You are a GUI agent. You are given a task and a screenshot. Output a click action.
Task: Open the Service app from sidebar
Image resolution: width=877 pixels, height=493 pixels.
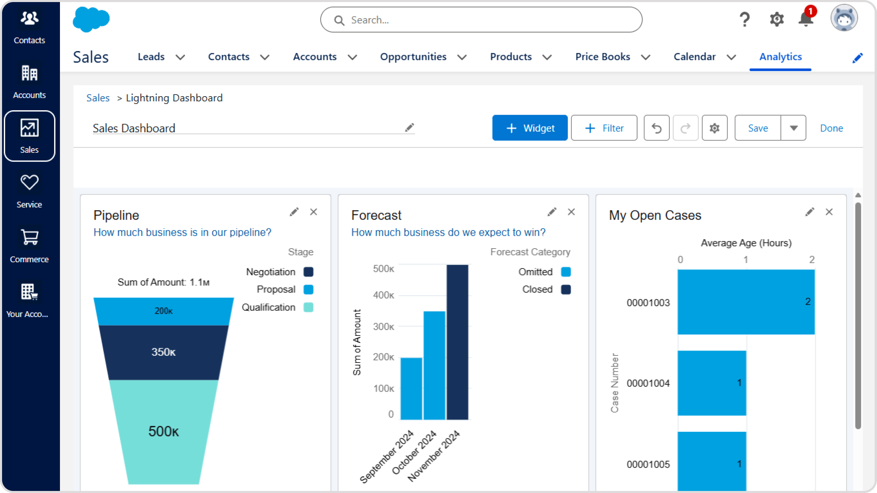coord(29,190)
